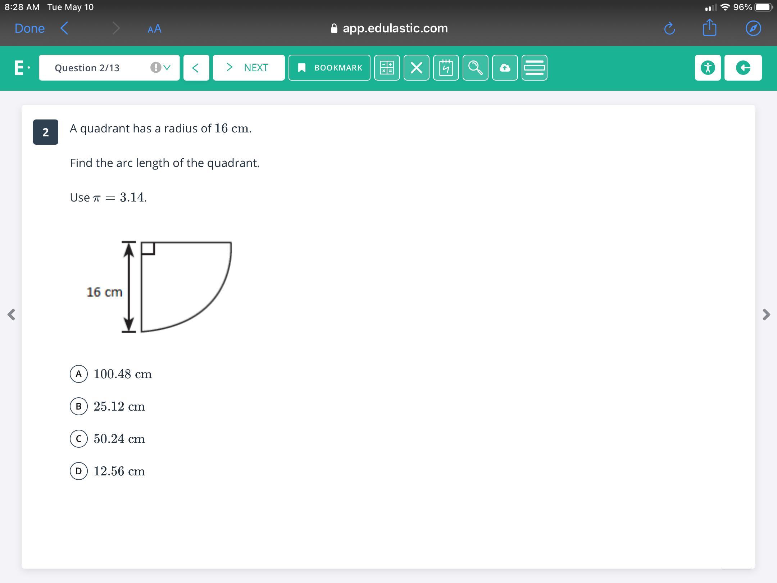Image resolution: width=777 pixels, height=583 pixels.
Task: Expand the Question 2/13 dropdown
Action: point(109,68)
